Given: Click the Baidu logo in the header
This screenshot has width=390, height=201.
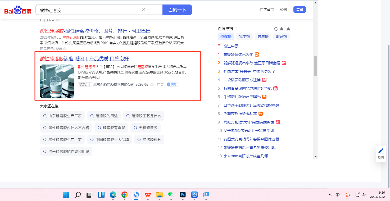Looking at the screenshot, I should point(18,10).
